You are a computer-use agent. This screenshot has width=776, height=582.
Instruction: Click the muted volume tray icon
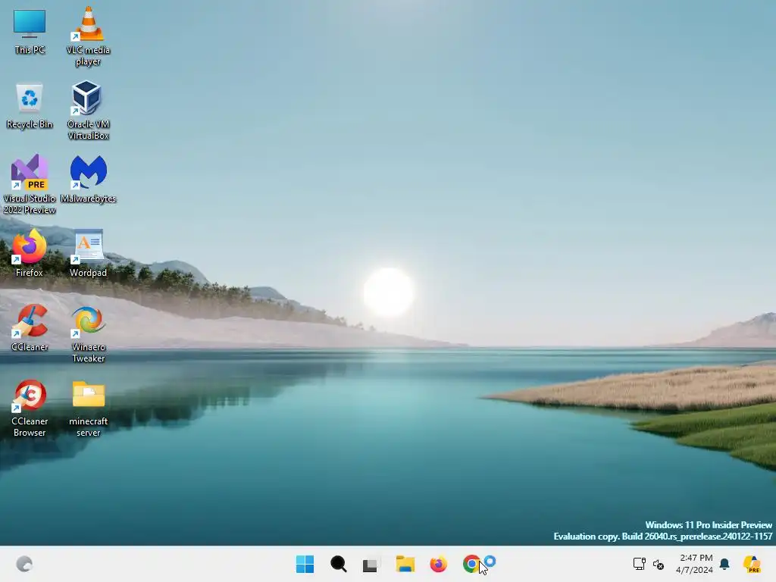point(659,564)
